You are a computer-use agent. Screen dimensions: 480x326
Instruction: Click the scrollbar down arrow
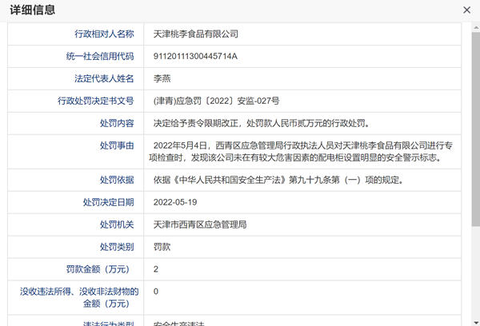tap(476, 322)
